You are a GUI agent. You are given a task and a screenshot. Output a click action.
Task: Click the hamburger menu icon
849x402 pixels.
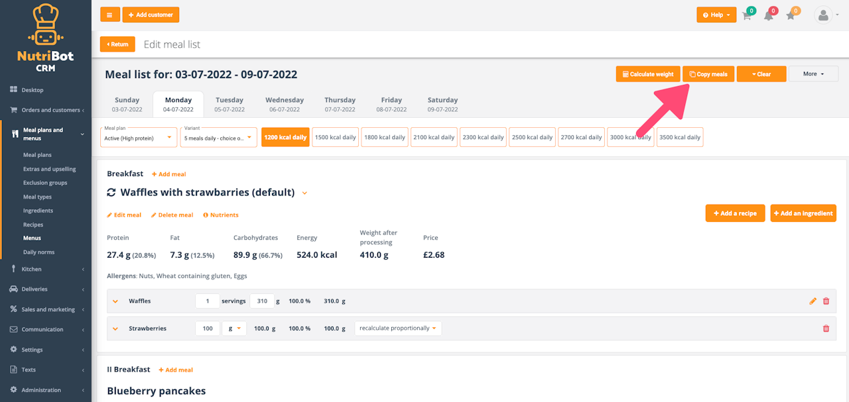[x=109, y=15]
